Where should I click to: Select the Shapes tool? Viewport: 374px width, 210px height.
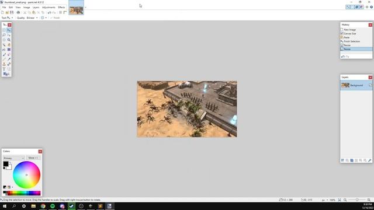point(6,74)
